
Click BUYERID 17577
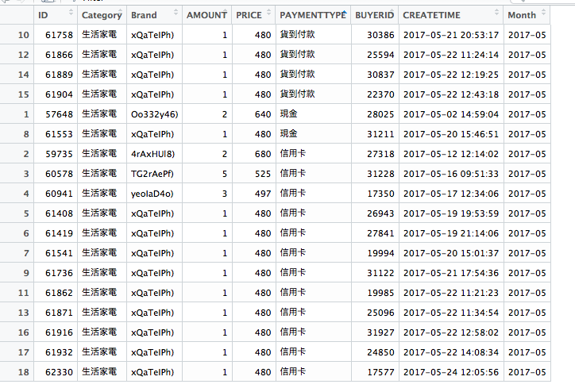click(x=380, y=372)
